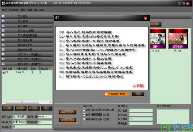Toggle 启用照片自动优化功能 checkbox

pos(84,119)
